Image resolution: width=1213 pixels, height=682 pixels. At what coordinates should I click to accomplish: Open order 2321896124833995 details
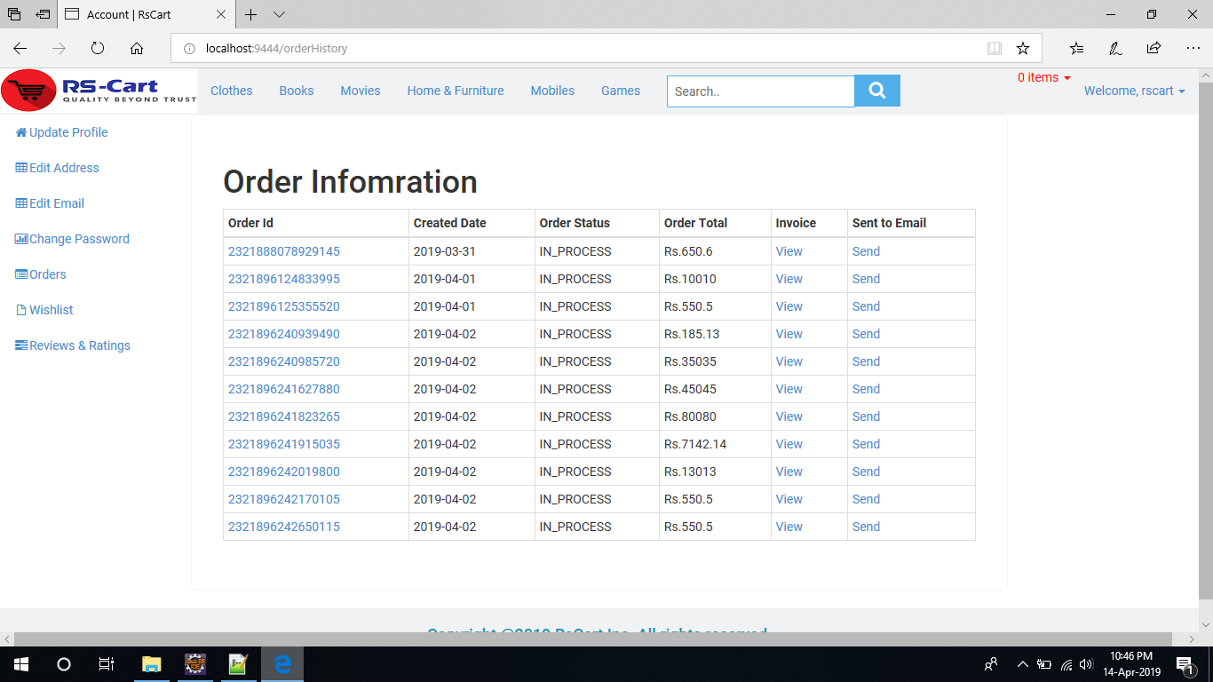click(x=284, y=279)
